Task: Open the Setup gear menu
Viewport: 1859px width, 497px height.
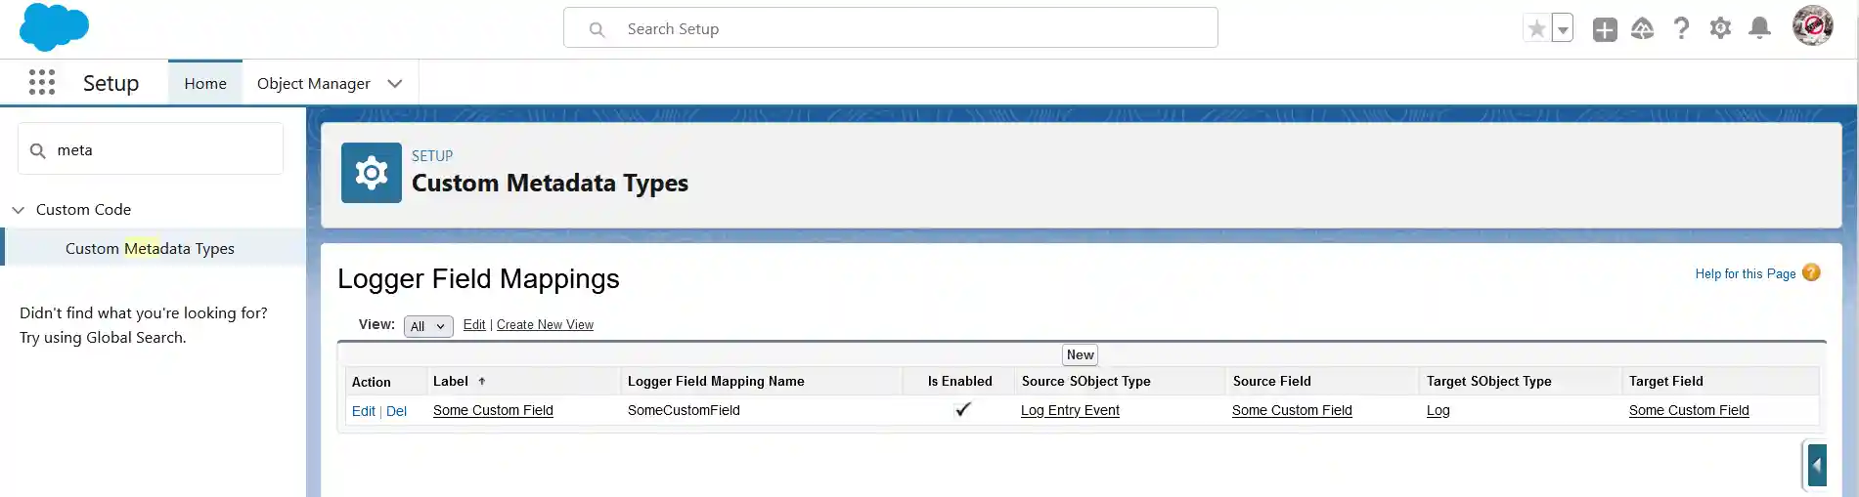Action: point(1720,28)
